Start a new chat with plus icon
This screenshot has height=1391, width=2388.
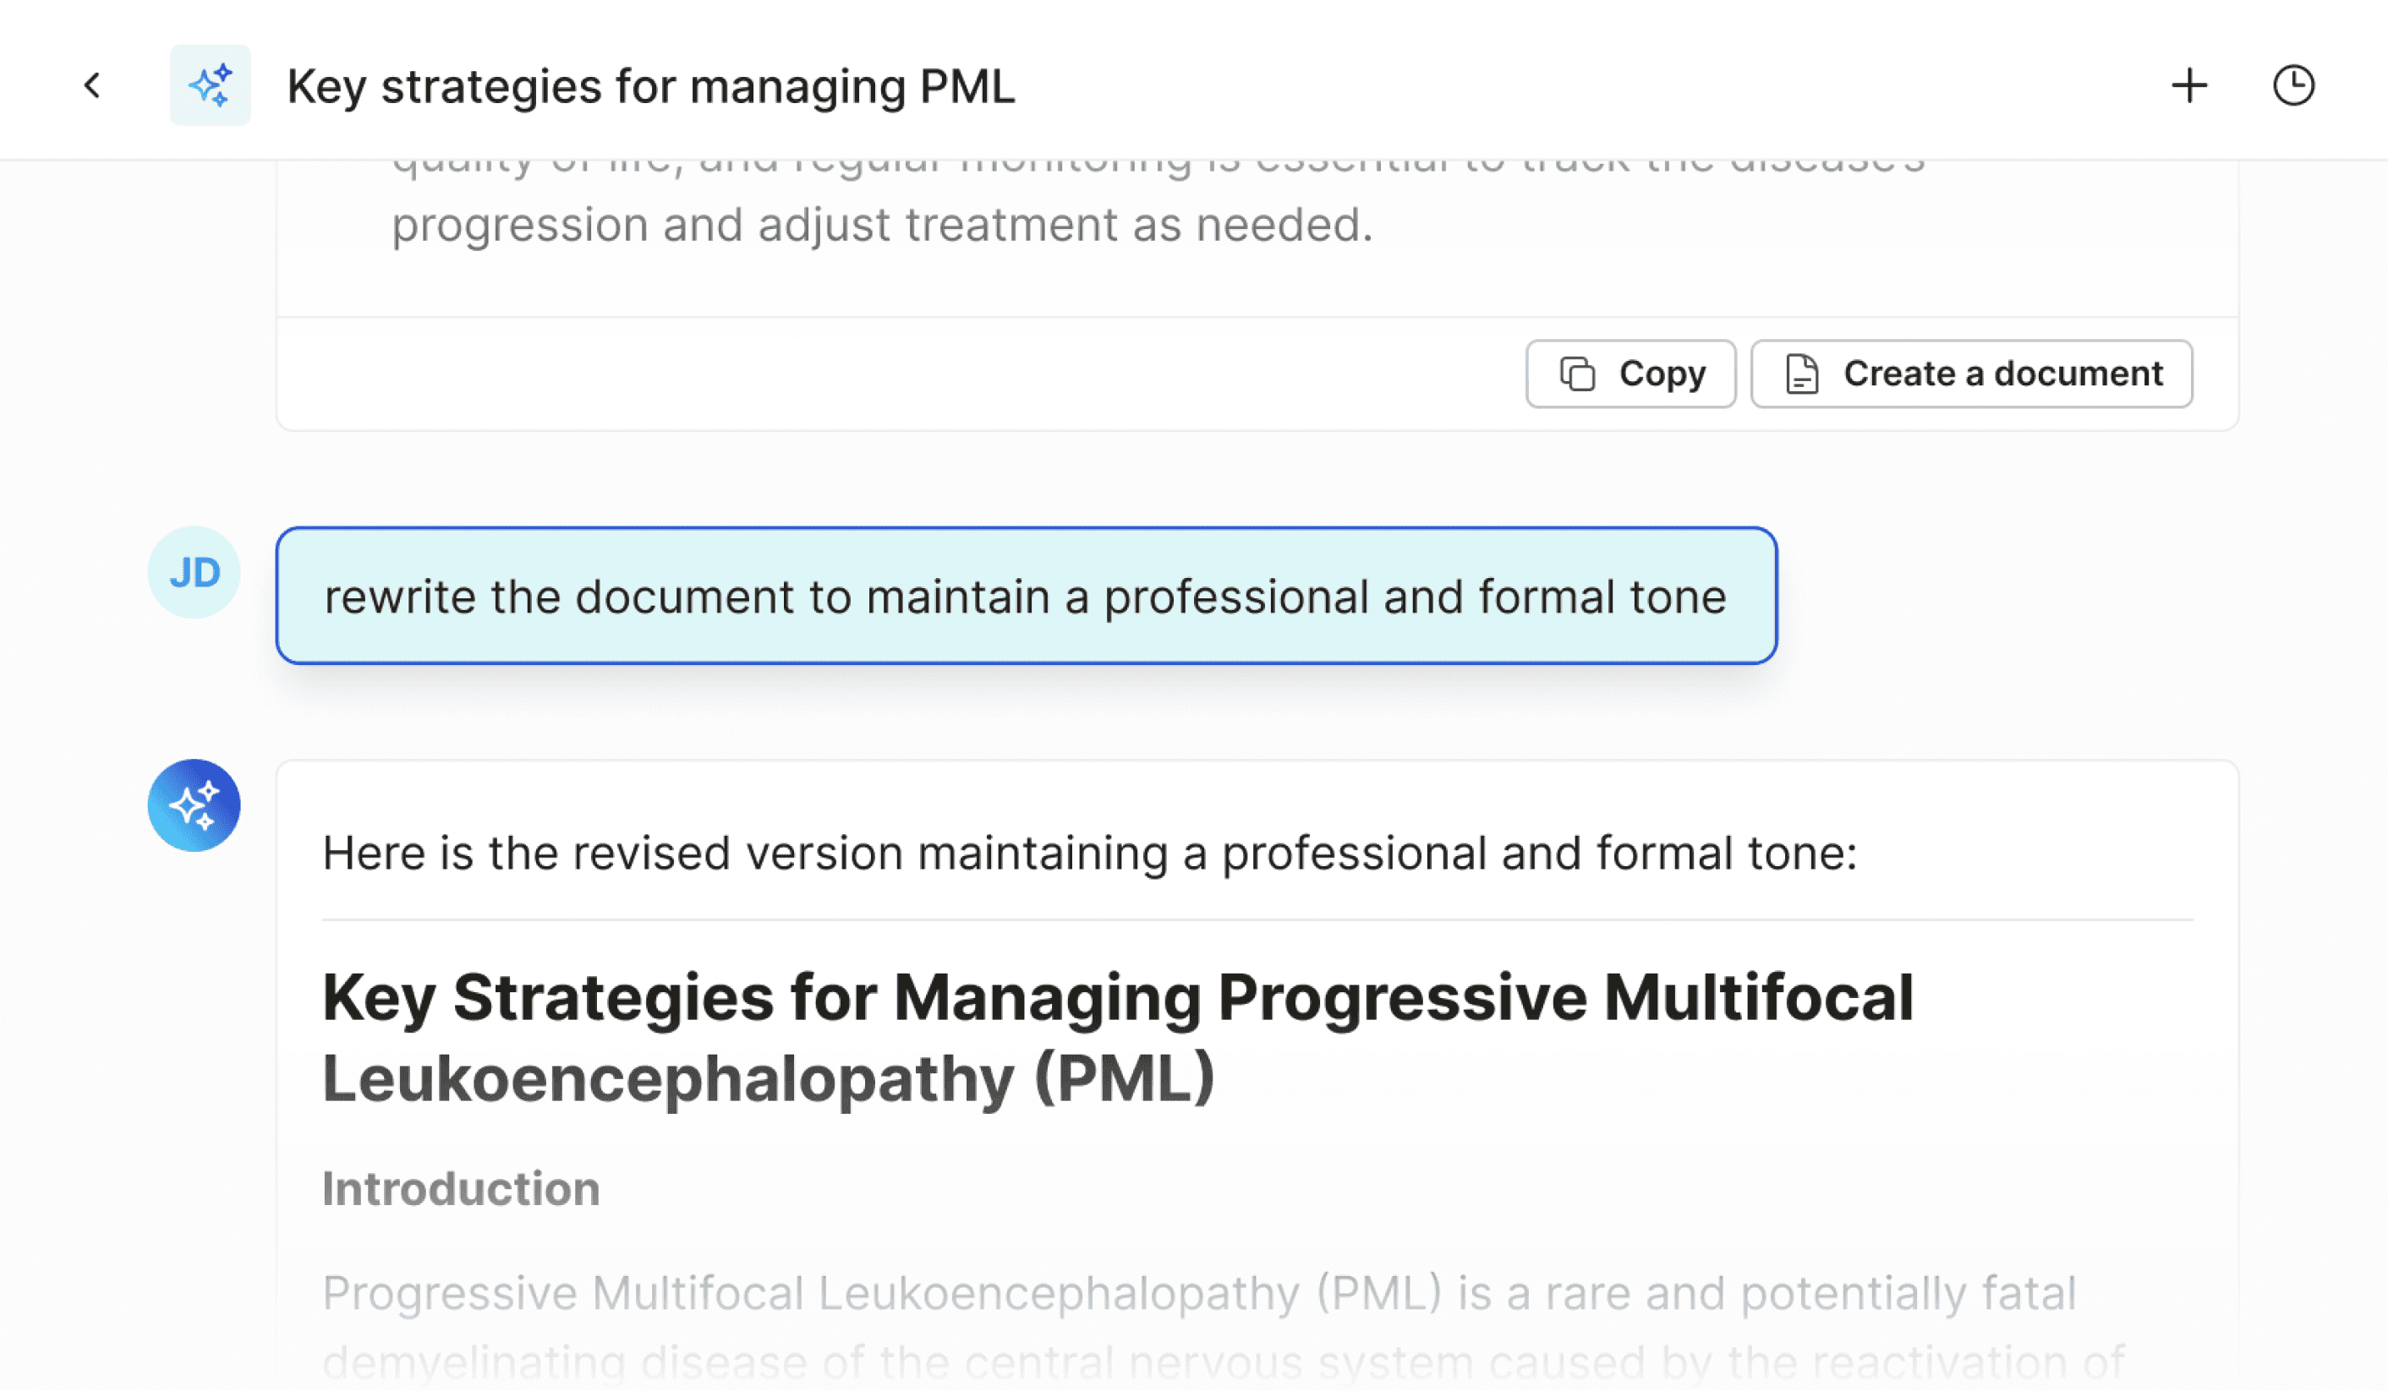click(x=2189, y=85)
